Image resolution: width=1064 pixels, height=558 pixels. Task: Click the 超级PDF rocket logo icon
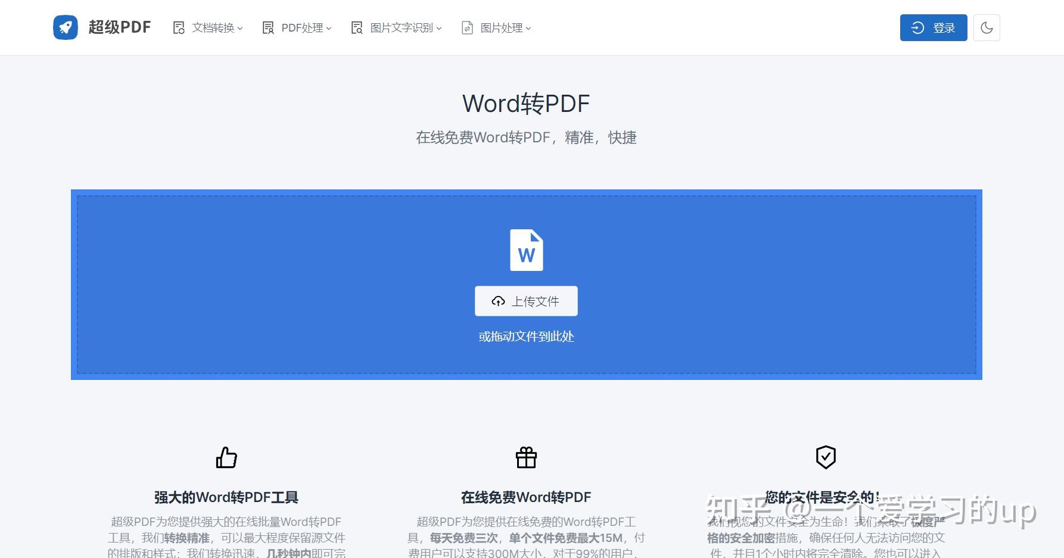pyautogui.click(x=66, y=27)
